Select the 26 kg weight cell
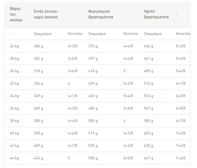The width and height of the screenshot is (197, 168). tap(14, 46)
